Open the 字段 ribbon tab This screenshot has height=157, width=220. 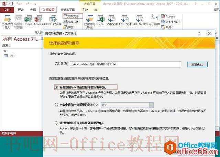click(x=85, y=10)
